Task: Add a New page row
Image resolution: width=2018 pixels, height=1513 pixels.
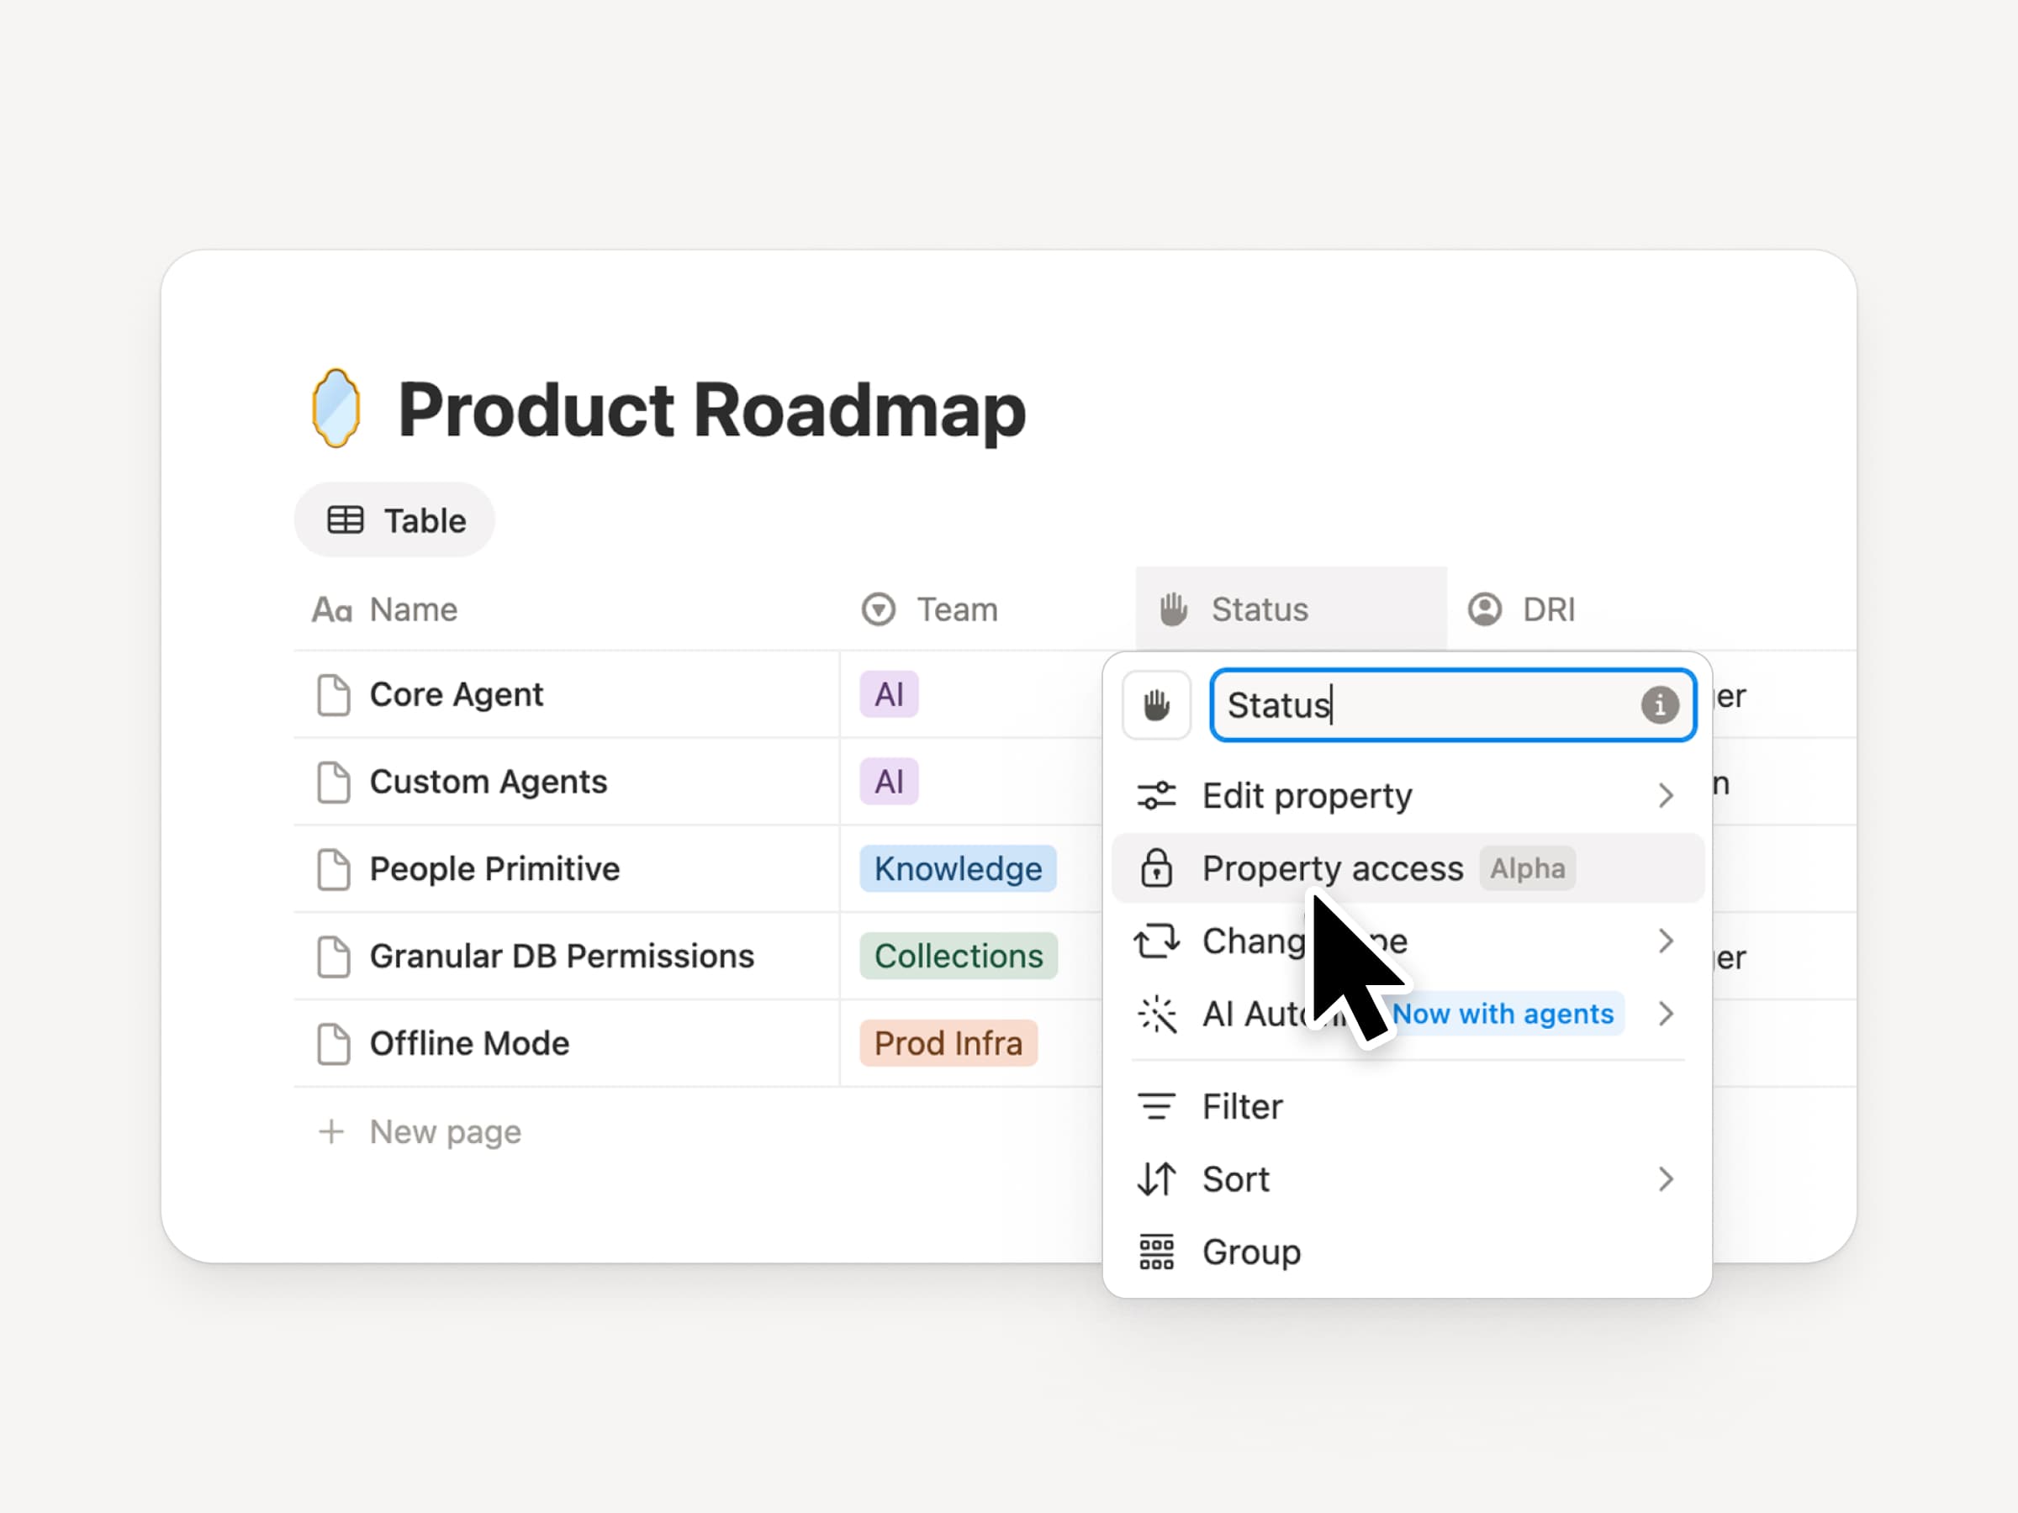Action: click(x=420, y=1131)
